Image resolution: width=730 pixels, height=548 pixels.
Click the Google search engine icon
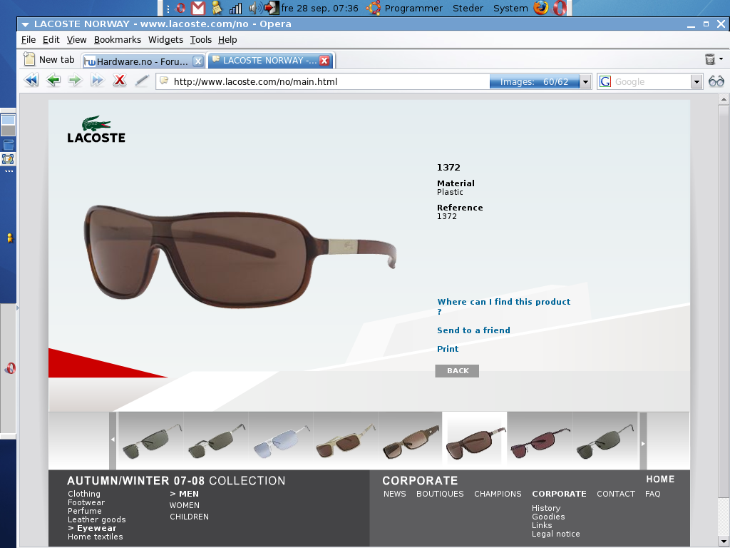coord(605,81)
